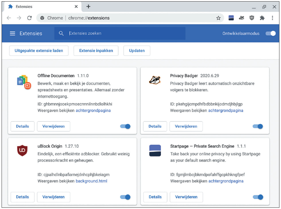281x209 pixels.
Task: Open Details for Offline Documenten
Action: (22, 126)
